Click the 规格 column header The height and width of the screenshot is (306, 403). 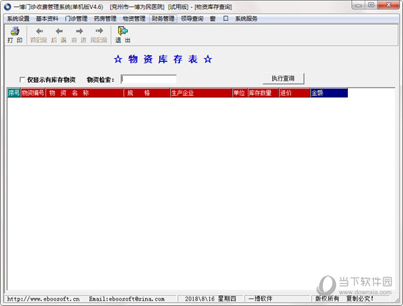(146, 93)
